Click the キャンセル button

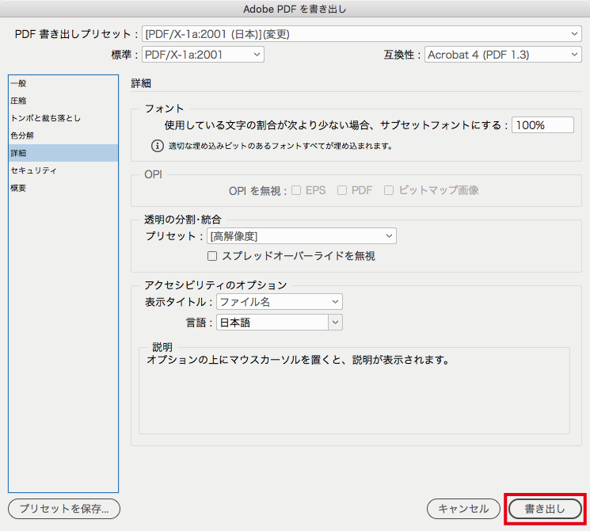point(463,509)
